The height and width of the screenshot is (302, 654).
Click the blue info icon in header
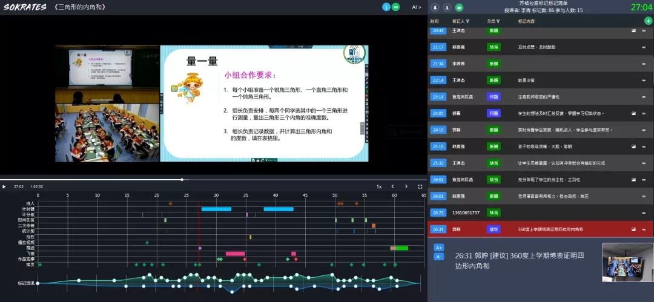pos(386,7)
